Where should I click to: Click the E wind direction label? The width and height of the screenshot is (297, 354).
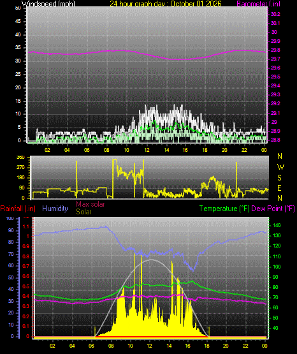pos(279,188)
